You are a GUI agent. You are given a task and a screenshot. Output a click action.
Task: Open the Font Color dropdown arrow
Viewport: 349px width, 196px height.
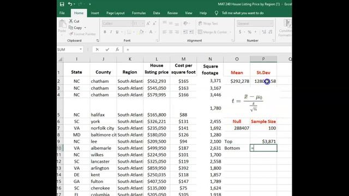pyautogui.click(x=155, y=32)
